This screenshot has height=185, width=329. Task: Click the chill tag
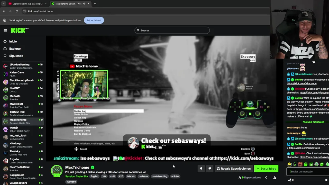tap(113, 176)
